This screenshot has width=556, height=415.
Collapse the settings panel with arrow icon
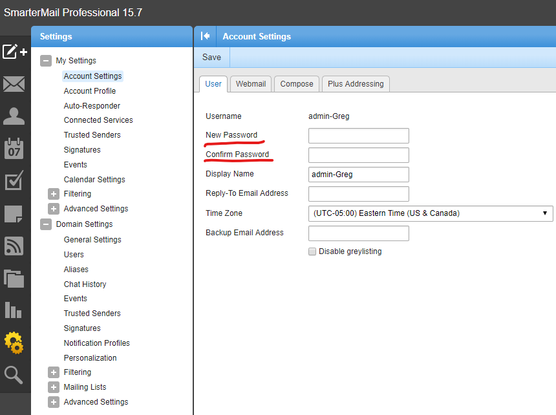[206, 36]
